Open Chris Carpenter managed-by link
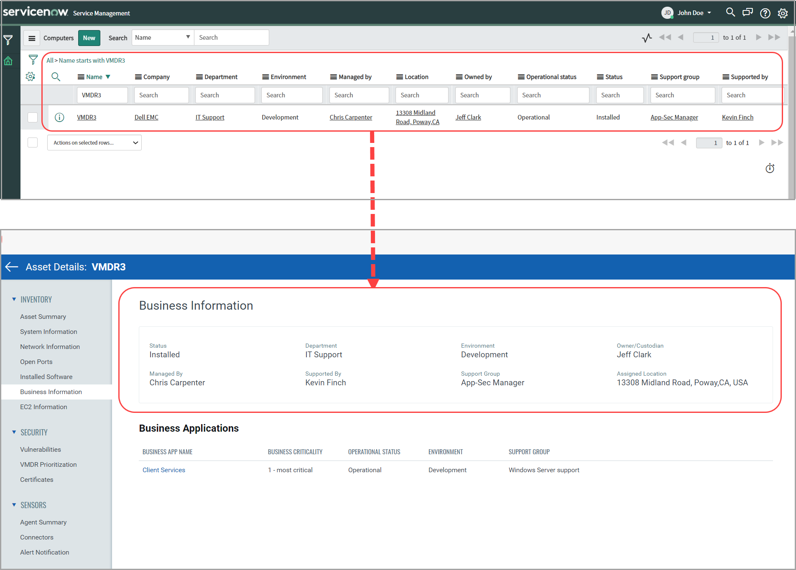This screenshot has width=796, height=570. 351,117
